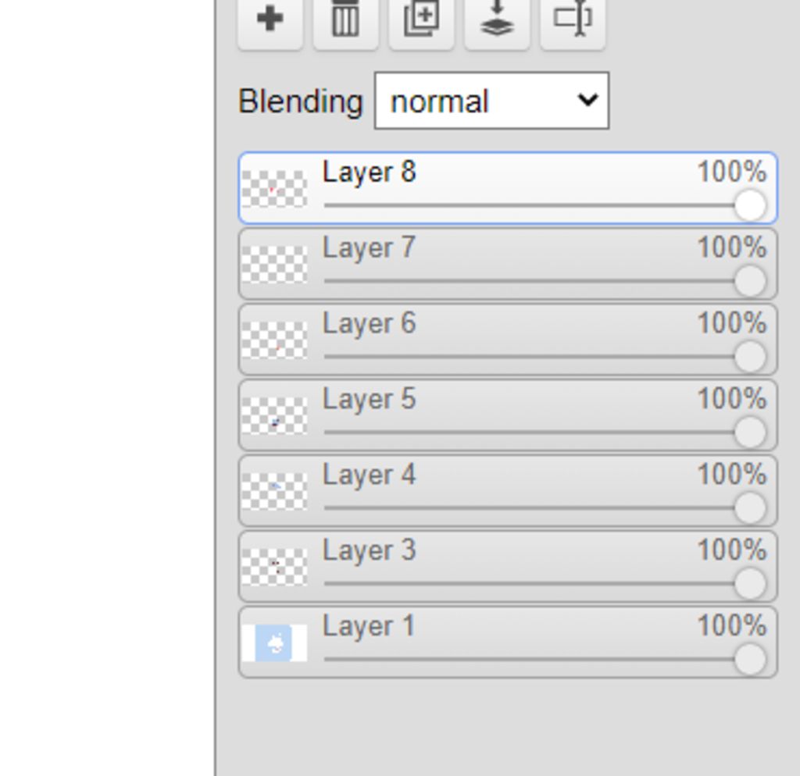Click Layer 8 opacity slider handle
This screenshot has width=800, height=776.
(750, 205)
